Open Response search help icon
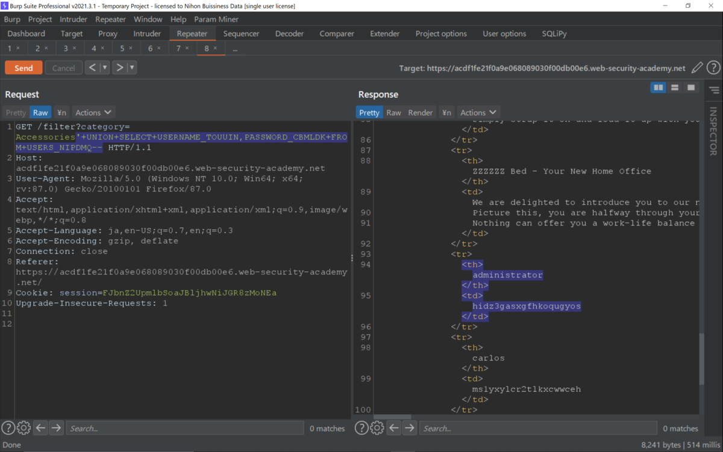Image resolution: width=723 pixels, height=452 pixels. tap(361, 428)
